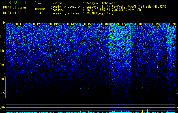Click the 0817 time marker
178x113 pixels.
(121, 24)
